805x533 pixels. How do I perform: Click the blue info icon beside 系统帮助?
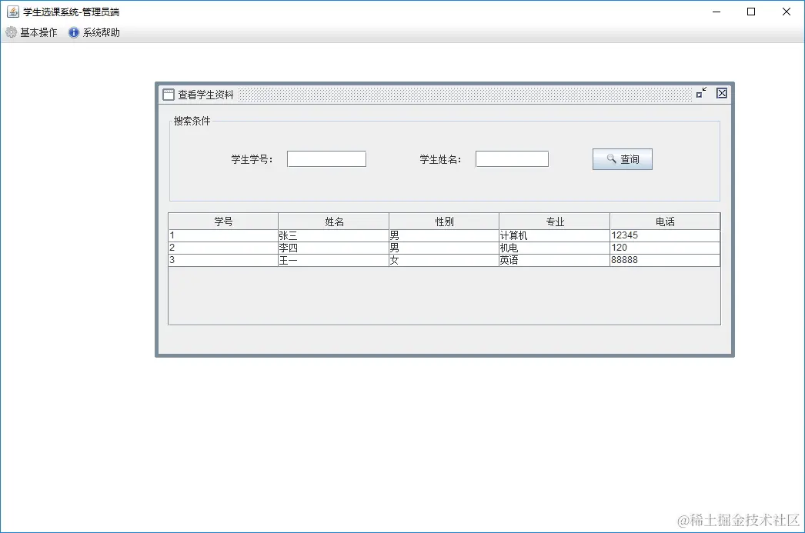[x=74, y=32]
